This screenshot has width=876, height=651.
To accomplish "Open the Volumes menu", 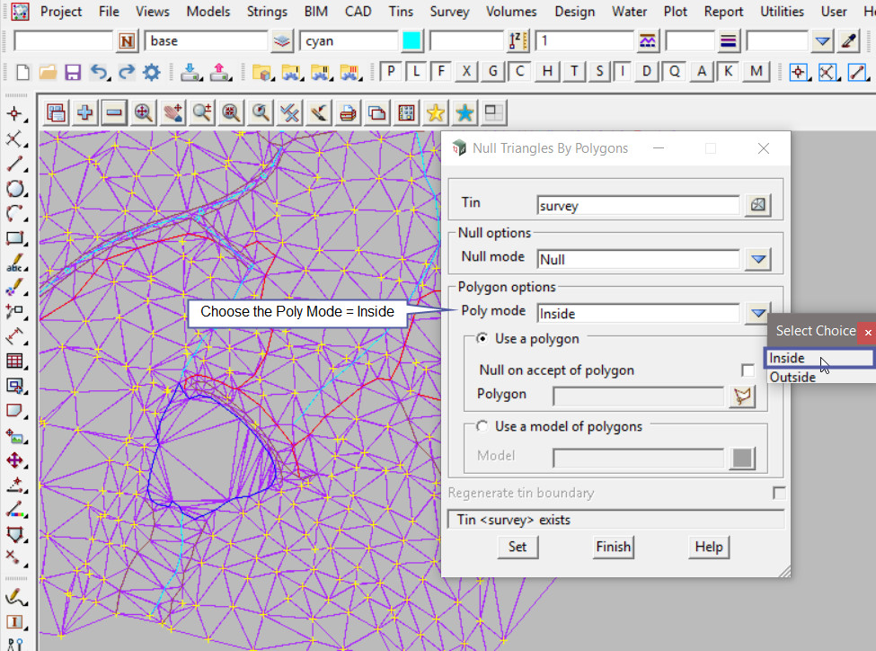I will click(511, 12).
